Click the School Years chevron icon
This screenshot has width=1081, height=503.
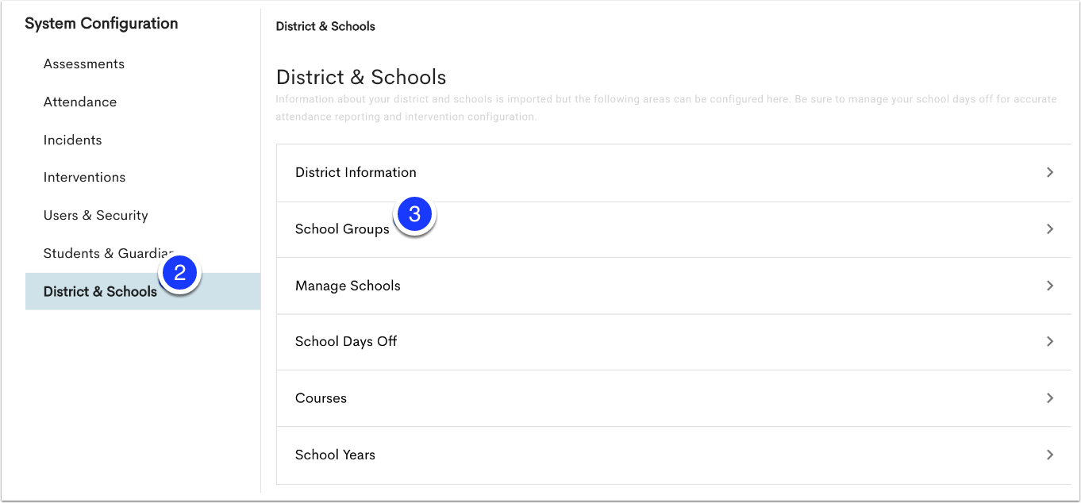tap(1049, 455)
